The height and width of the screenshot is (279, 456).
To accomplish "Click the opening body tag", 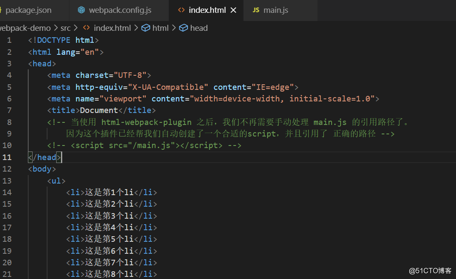I will (x=42, y=169).
